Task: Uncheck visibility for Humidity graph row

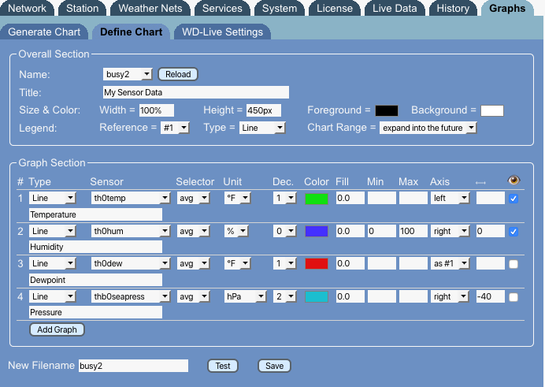Action: click(513, 232)
